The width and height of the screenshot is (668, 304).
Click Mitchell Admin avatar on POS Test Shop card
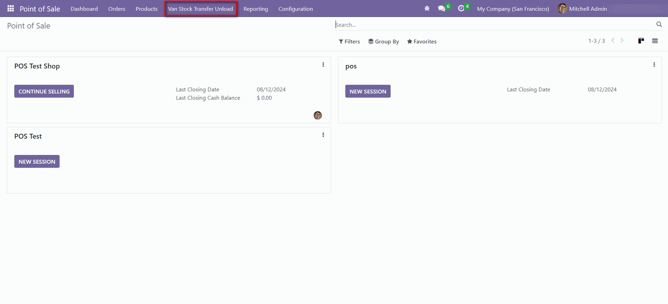(317, 115)
